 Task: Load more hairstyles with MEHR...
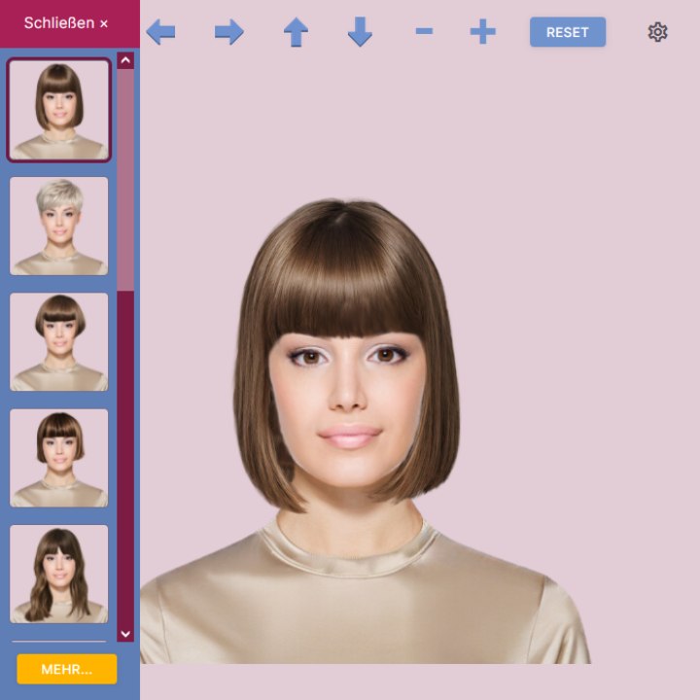(x=67, y=669)
